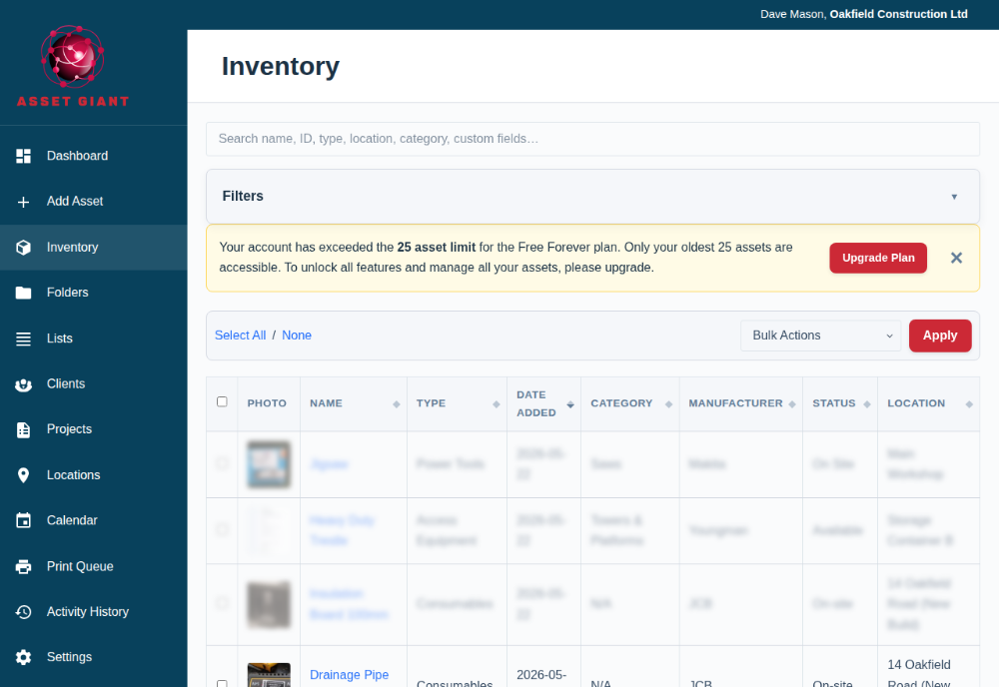Sort table by Category column arrows
Screen dimensions: 999x687
(x=668, y=404)
